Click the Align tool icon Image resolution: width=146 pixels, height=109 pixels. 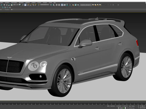coord(54,5)
